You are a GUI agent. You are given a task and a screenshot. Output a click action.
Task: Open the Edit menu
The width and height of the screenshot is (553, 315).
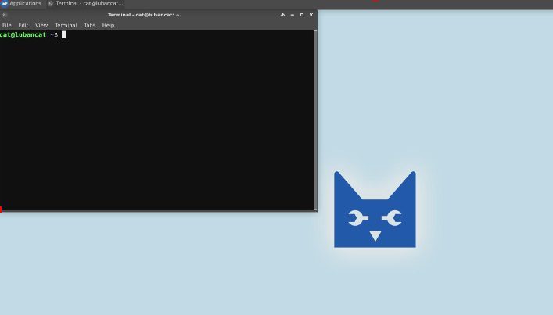[23, 25]
